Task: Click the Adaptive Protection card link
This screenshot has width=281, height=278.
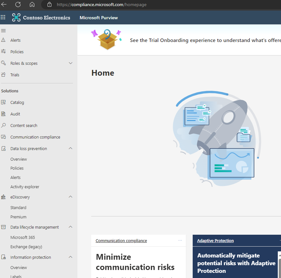Action: coord(215,240)
